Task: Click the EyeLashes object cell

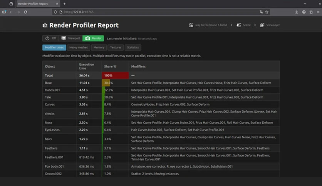Action: pos(60,130)
